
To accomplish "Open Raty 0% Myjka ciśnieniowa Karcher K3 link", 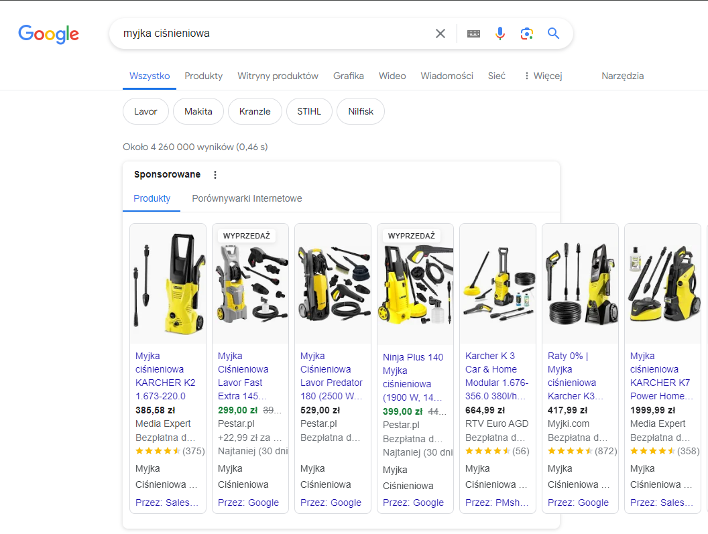I will click(575, 376).
